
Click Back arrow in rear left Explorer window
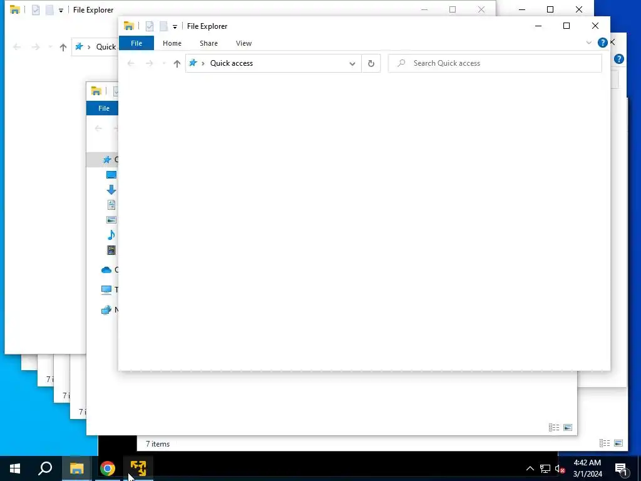click(x=17, y=47)
